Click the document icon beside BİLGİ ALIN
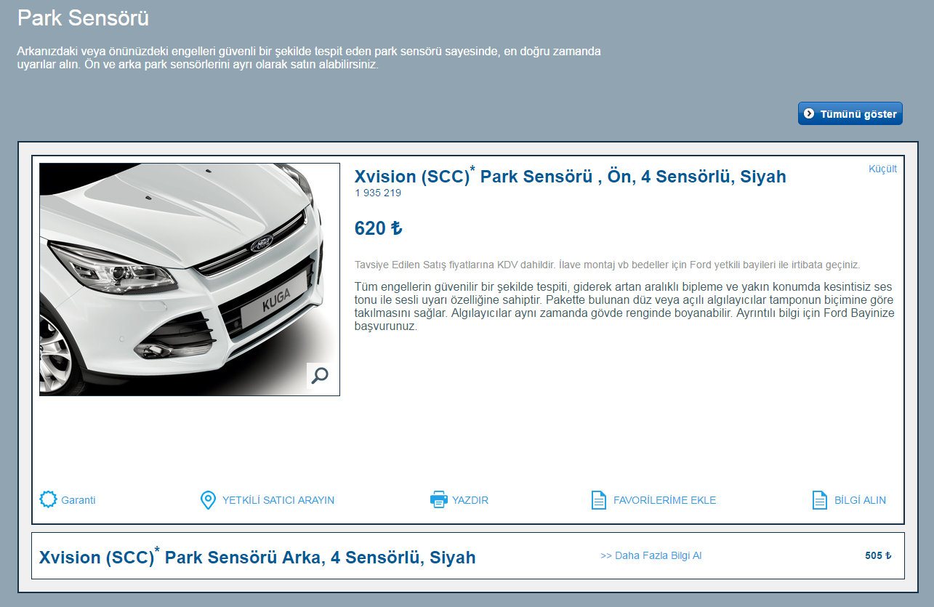The height and width of the screenshot is (607, 934). point(819,500)
